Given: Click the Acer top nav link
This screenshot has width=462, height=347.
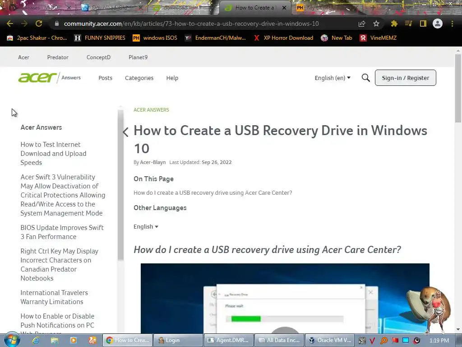Looking at the screenshot, I should pyautogui.click(x=23, y=57).
